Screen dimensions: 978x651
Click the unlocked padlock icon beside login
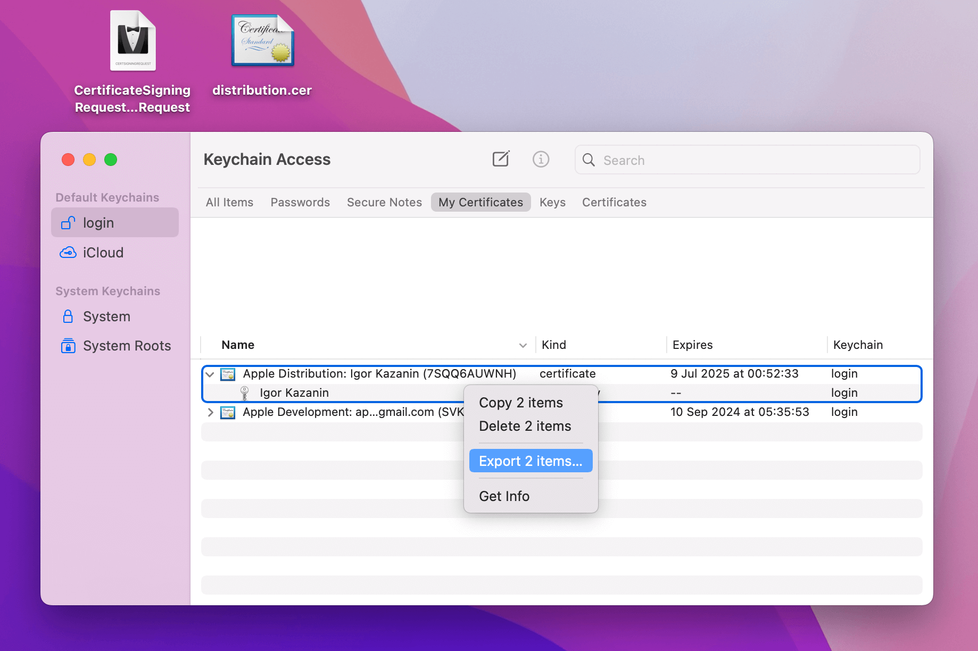click(68, 223)
